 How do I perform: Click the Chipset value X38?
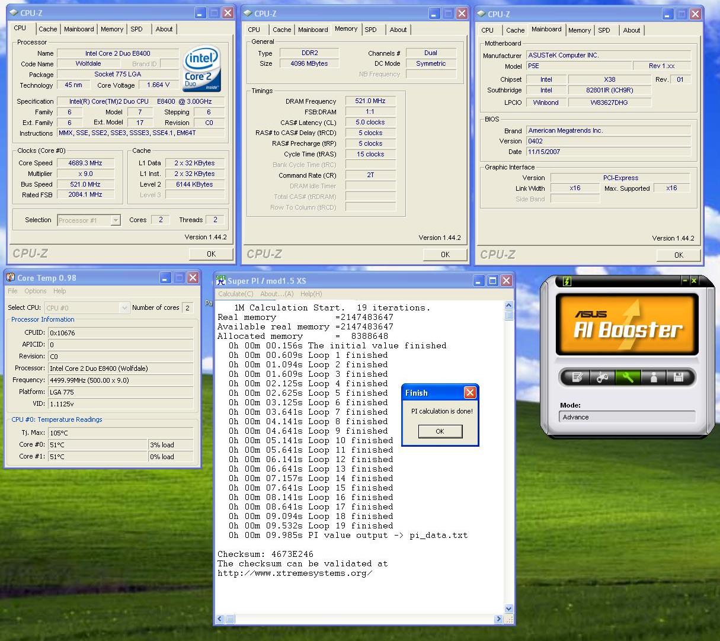pos(610,79)
